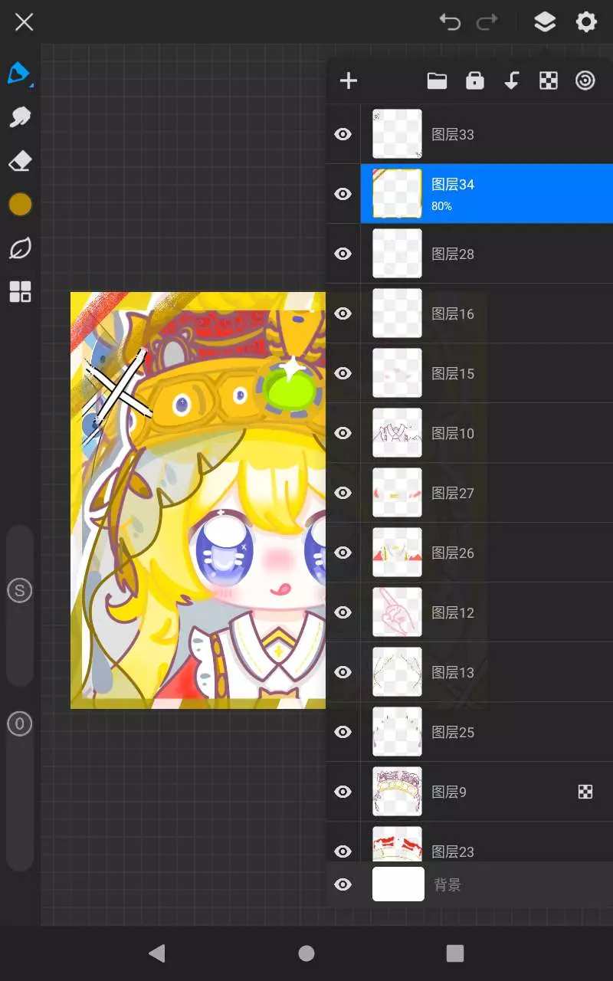
Task: Create a new layer folder
Action: click(x=437, y=80)
